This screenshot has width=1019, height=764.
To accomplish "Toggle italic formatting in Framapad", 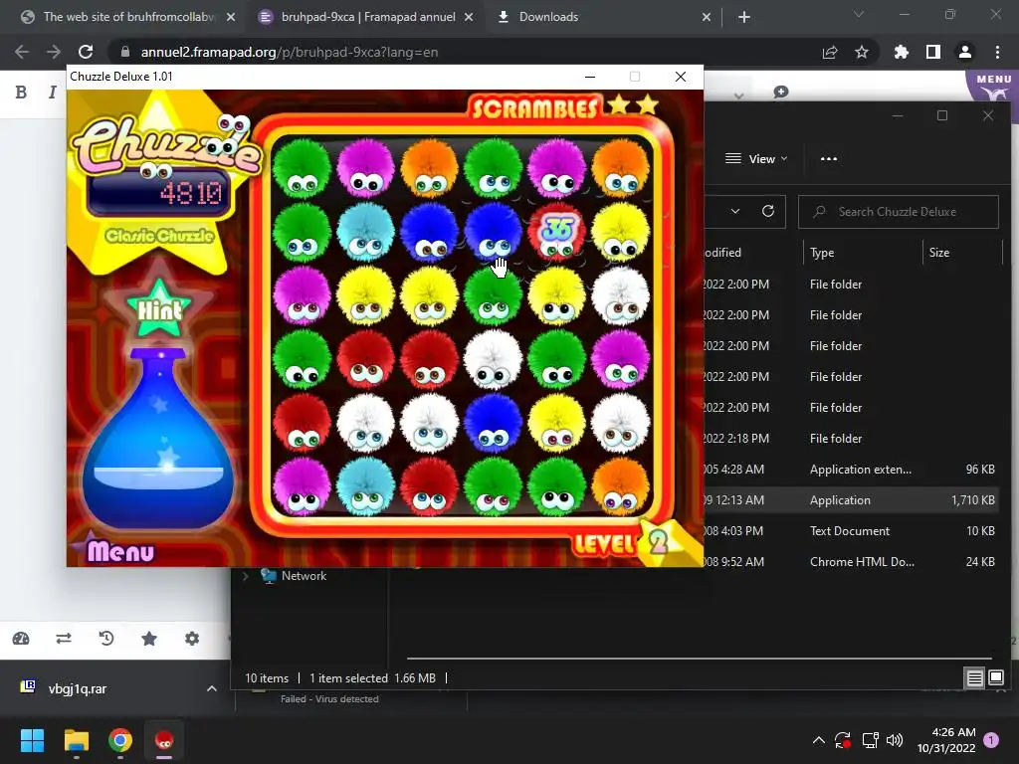I will 52,93.
